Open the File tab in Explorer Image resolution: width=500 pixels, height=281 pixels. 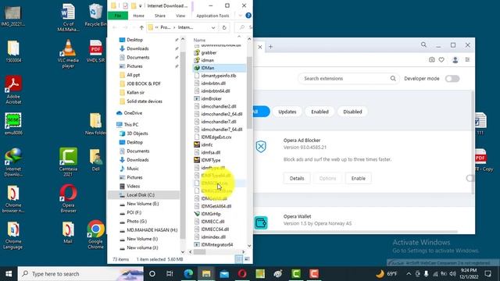(x=118, y=16)
